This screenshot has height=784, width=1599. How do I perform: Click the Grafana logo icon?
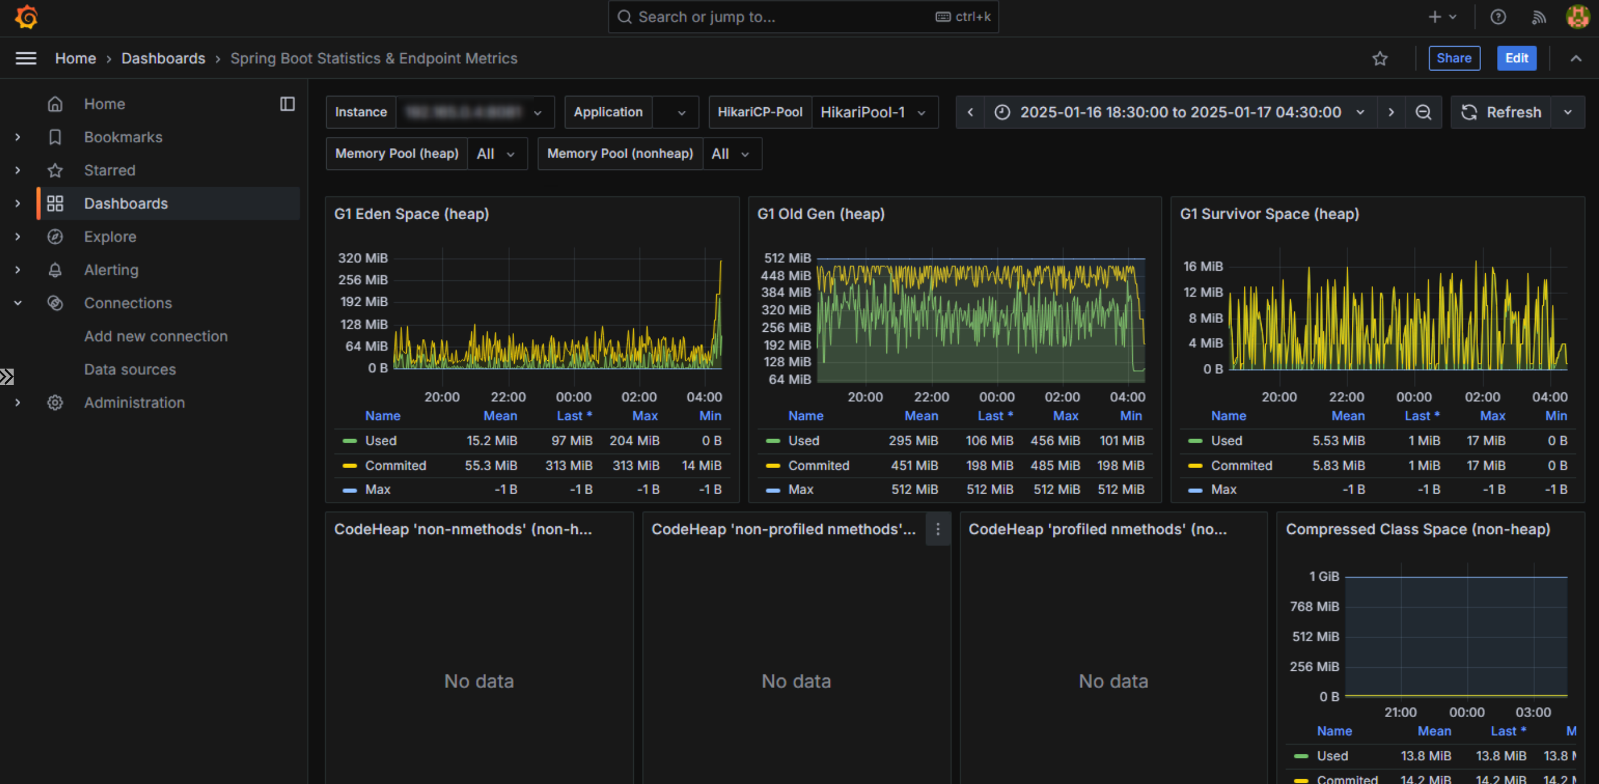(26, 17)
